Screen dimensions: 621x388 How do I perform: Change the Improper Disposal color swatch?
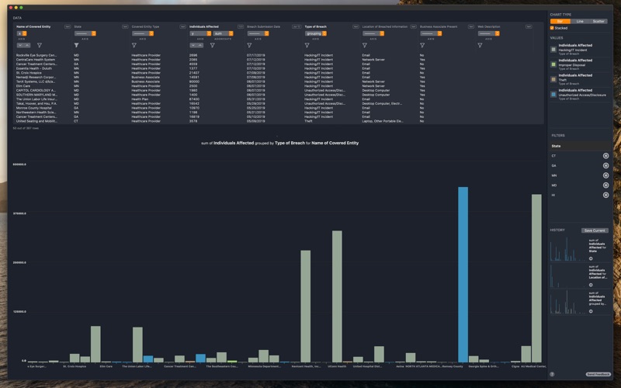pos(553,64)
